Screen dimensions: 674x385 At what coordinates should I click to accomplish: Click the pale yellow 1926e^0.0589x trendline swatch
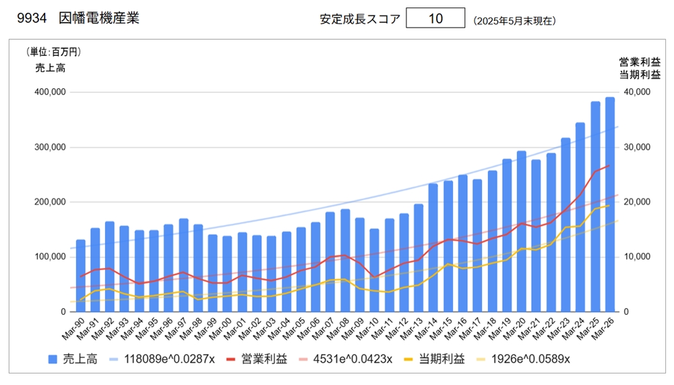coord(481,359)
